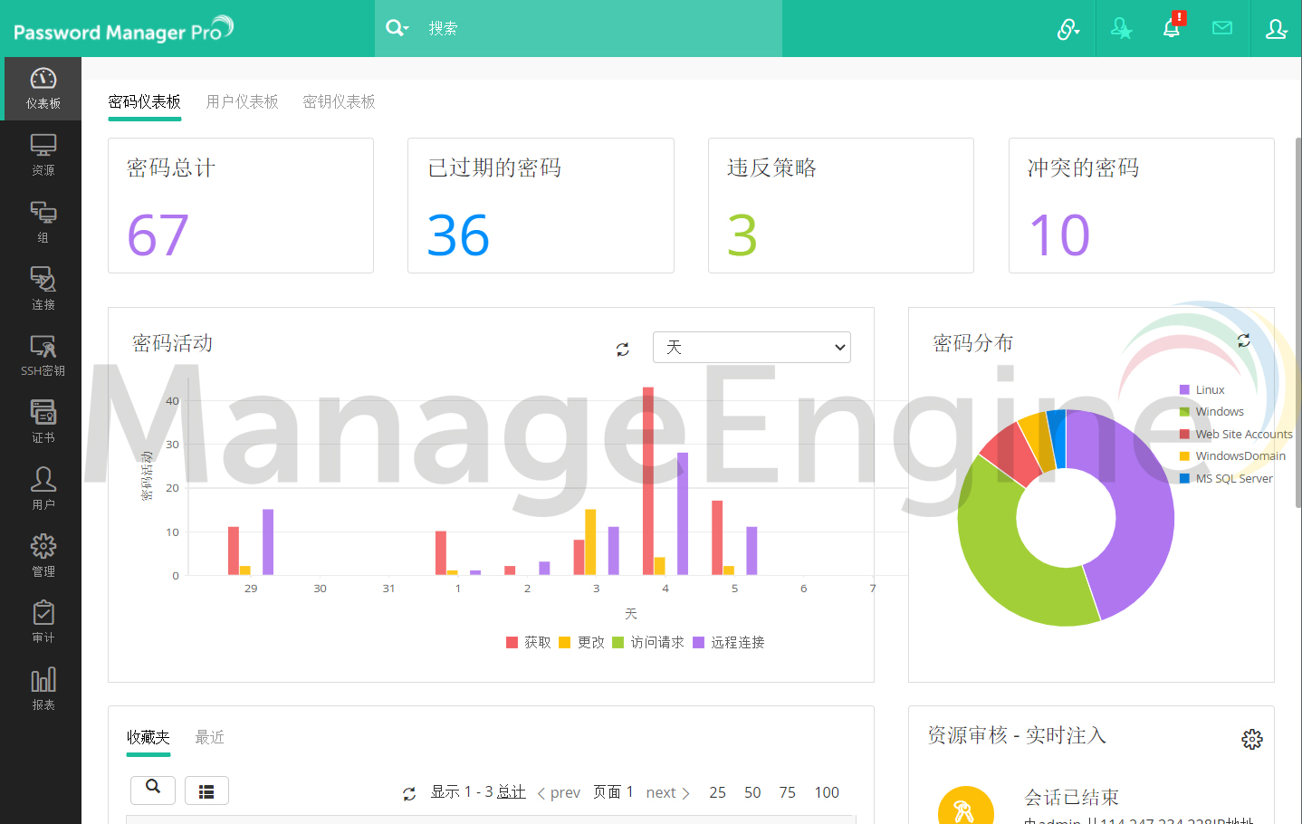
Task: Toggle the 获取 legend series
Action: pos(529,642)
